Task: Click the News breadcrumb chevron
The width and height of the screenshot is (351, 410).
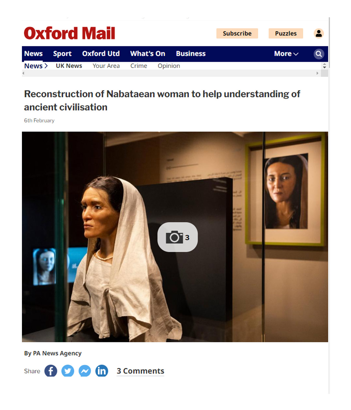Action: pyautogui.click(x=46, y=66)
